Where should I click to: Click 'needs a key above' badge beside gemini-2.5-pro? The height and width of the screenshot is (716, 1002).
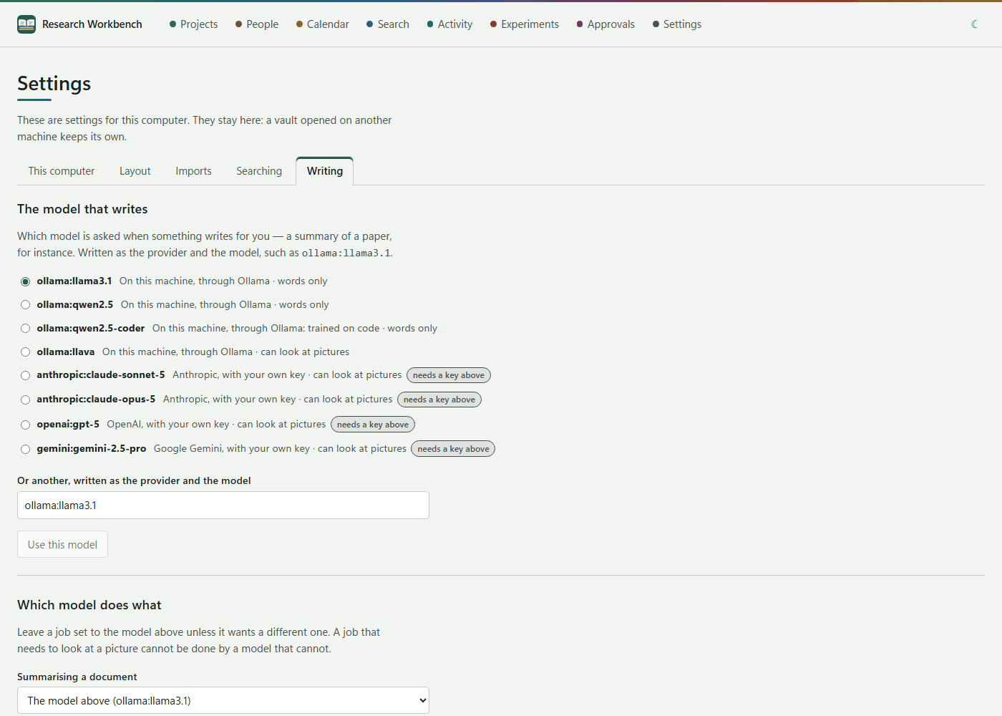pyautogui.click(x=453, y=449)
